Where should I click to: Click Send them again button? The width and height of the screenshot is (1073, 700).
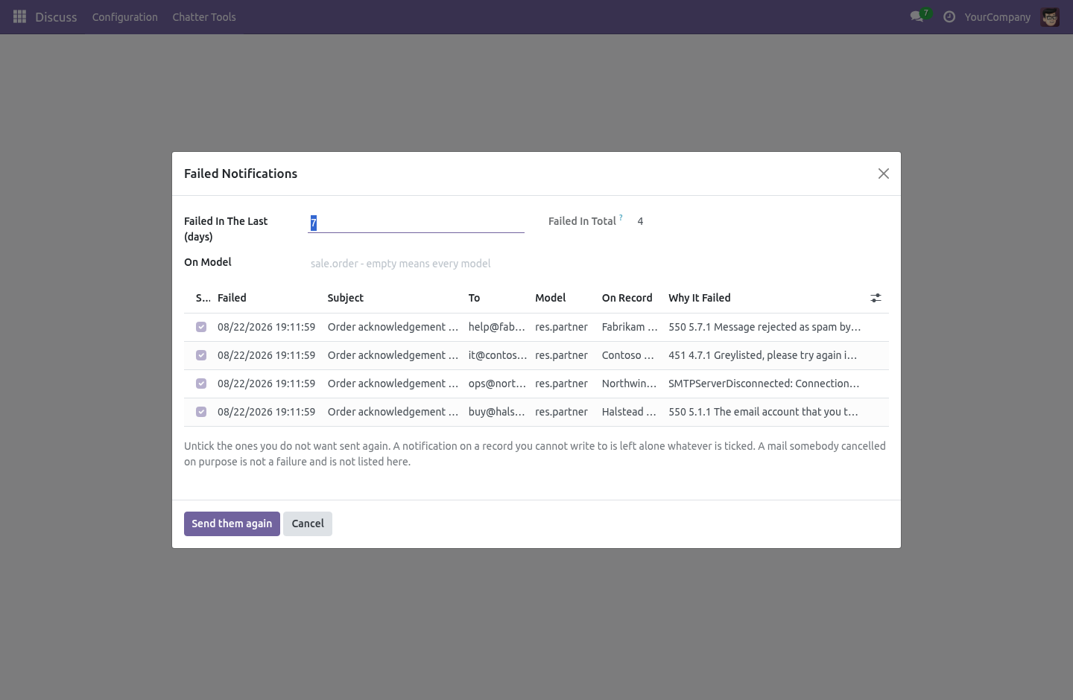232,524
